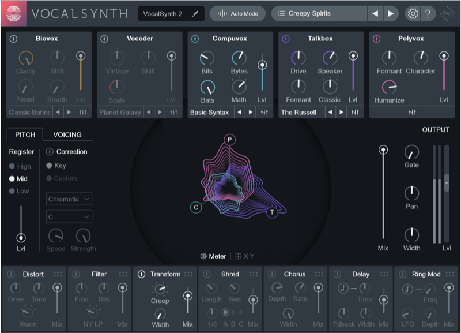Select next Compuvox preset arrow
Screen dimensions: 461x333
(251, 112)
